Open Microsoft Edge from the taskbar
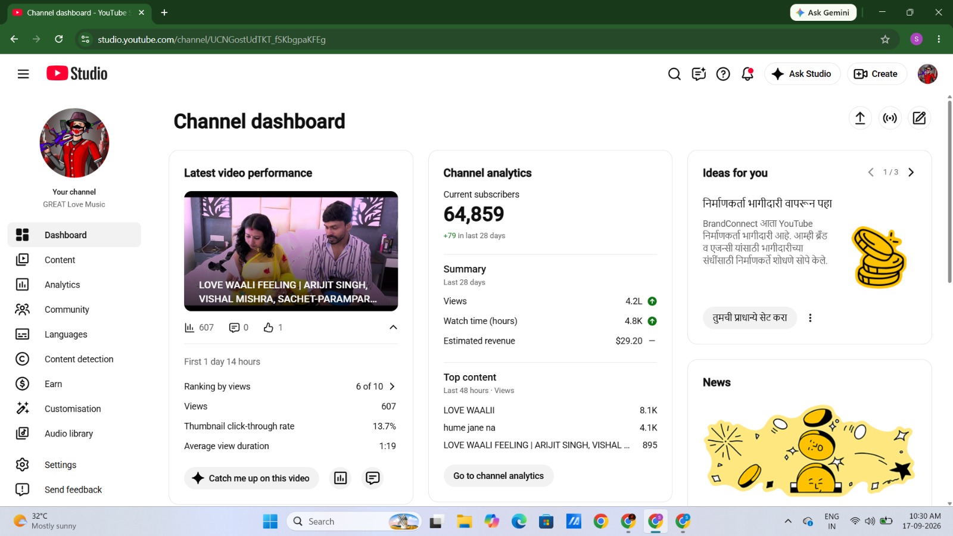The height and width of the screenshot is (536, 953). 519,522
